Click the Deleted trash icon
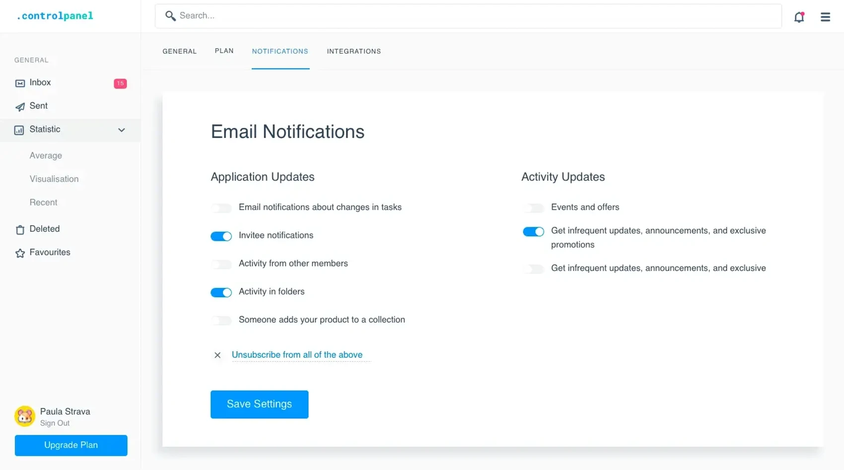Screen dimensions: 844x470 pos(20,229)
